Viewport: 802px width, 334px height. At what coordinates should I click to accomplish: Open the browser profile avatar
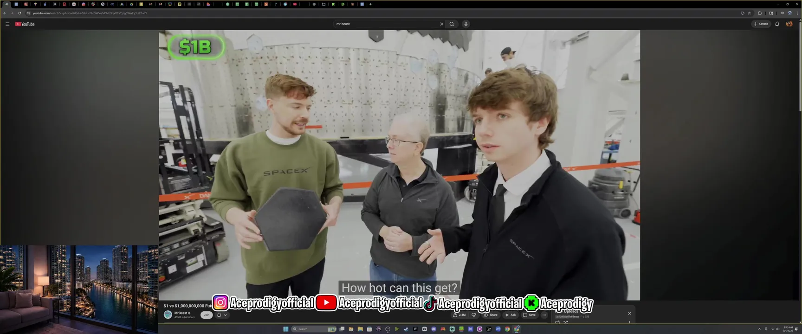pos(789,13)
